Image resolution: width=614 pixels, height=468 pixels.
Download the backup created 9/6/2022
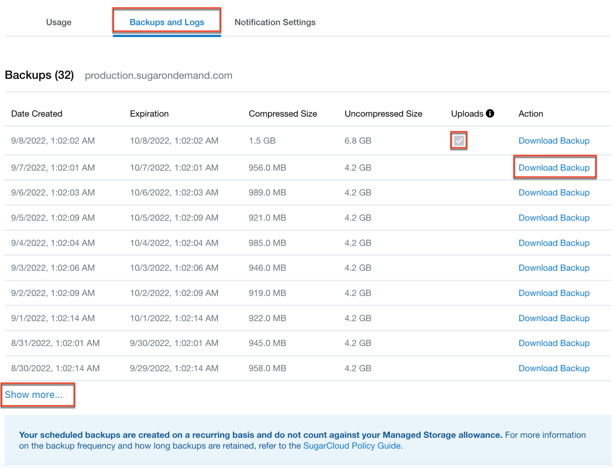coord(554,192)
